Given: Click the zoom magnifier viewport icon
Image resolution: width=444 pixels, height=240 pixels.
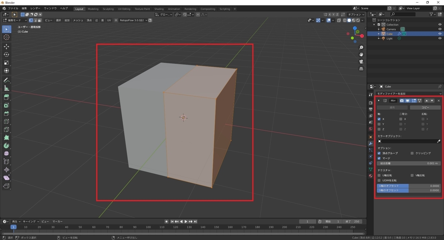Looking at the screenshot, I should (x=361, y=48).
